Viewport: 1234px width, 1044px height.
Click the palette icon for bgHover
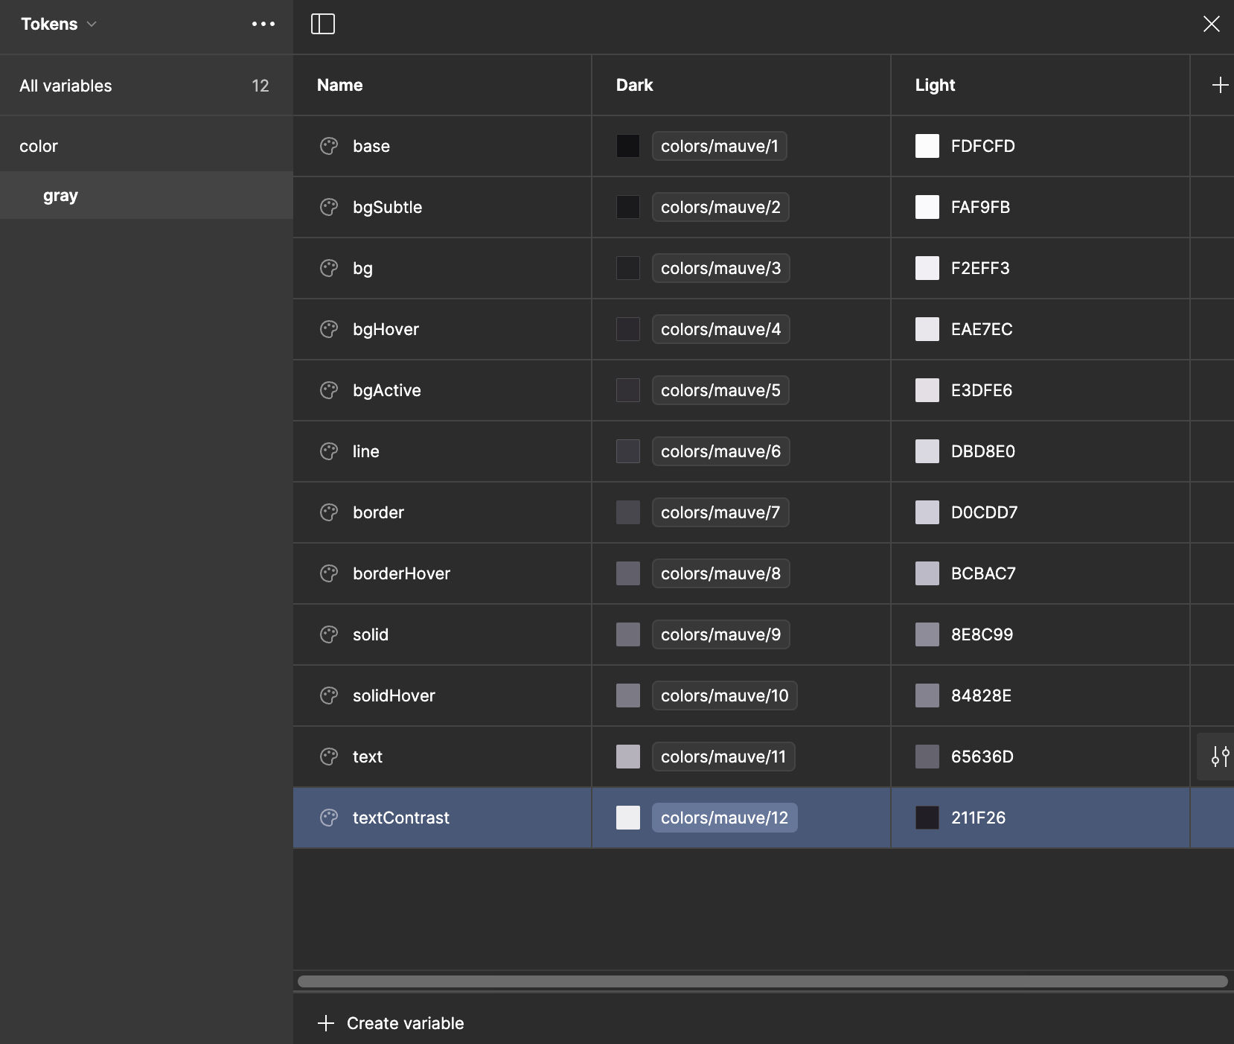click(329, 329)
